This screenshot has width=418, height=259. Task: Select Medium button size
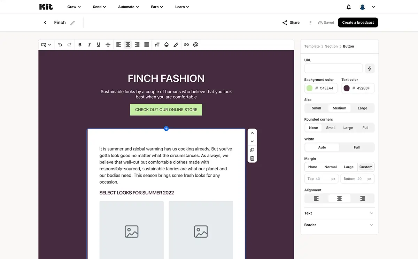339,108
